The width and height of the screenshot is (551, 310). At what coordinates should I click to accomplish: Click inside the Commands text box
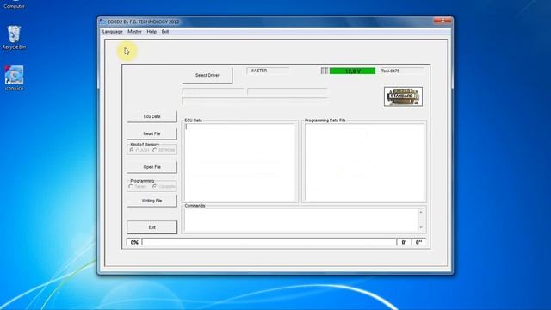(301, 220)
